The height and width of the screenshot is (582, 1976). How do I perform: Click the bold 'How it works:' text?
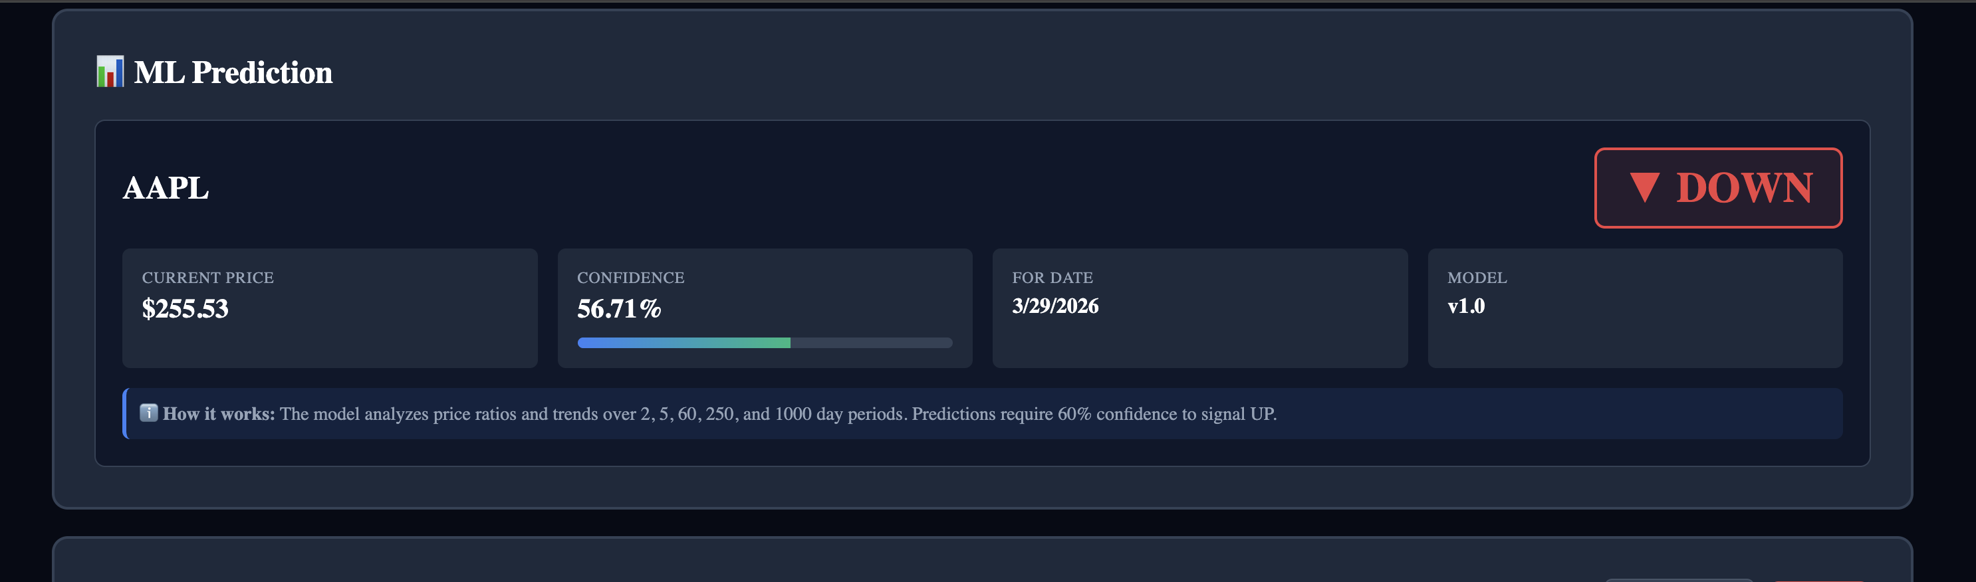coord(219,414)
